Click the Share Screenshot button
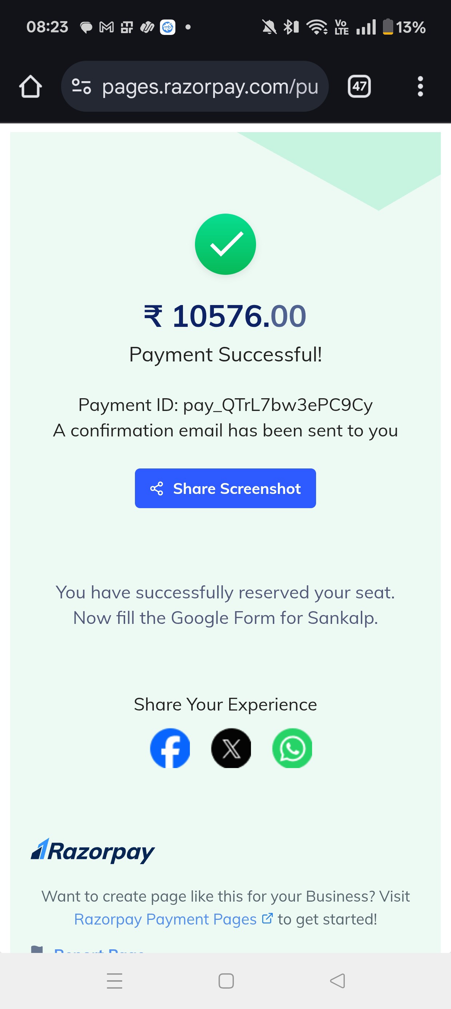Viewport: 451px width, 1009px height. coord(225,488)
